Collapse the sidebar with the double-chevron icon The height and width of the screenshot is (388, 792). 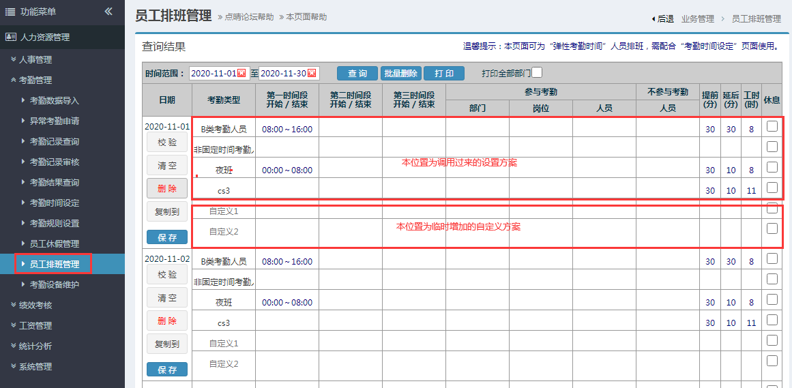pos(108,11)
